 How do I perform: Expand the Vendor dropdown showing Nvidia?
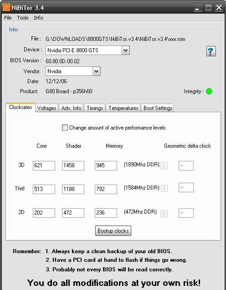[97, 71]
